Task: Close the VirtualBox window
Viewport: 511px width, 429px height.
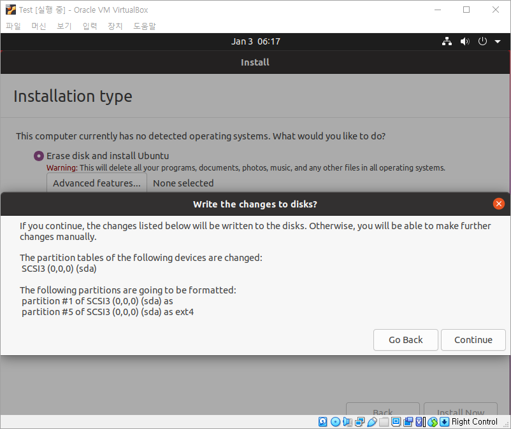Action: pyautogui.click(x=495, y=10)
